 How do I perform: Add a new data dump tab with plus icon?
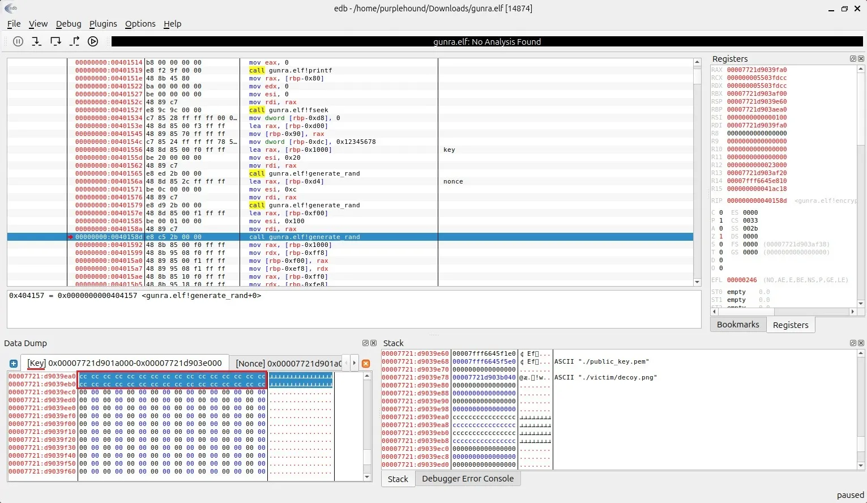(14, 364)
